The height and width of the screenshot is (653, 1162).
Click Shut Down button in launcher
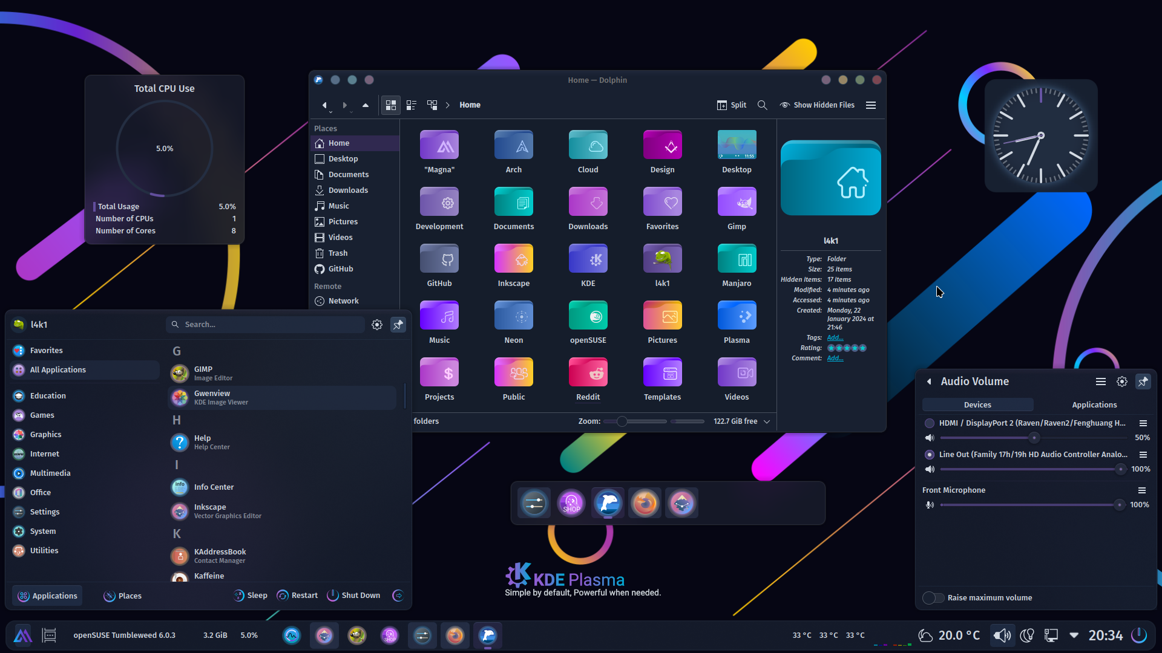354,596
